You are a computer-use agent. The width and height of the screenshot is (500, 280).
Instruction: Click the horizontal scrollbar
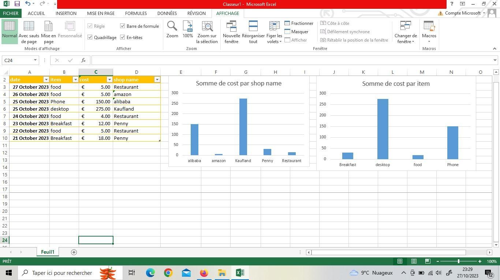click(x=388, y=252)
